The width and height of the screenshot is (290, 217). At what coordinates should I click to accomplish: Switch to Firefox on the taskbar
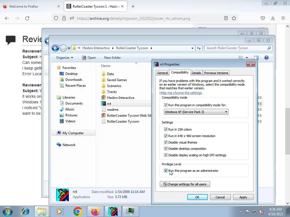click(95, 211)
